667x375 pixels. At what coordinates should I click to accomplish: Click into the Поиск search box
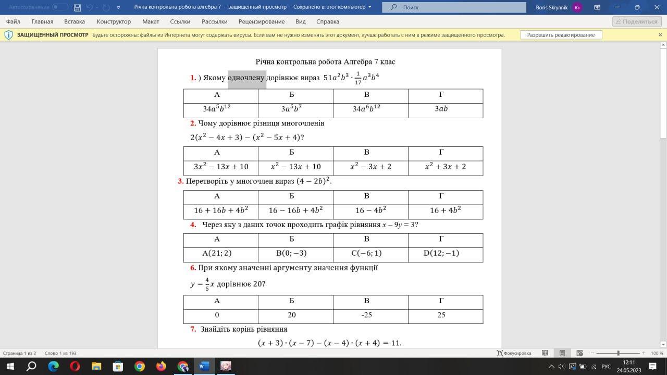pos(454,7)
